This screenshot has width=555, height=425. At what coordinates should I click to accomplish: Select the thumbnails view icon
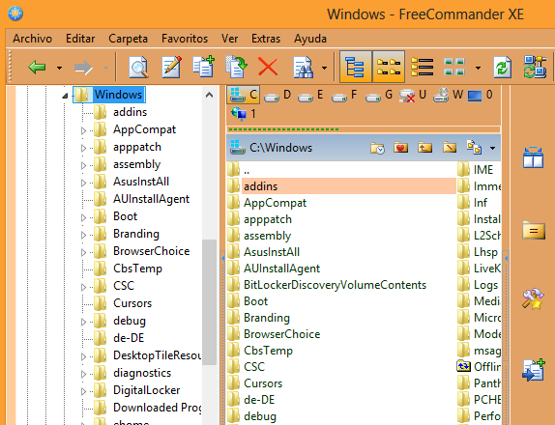[454, 67]
